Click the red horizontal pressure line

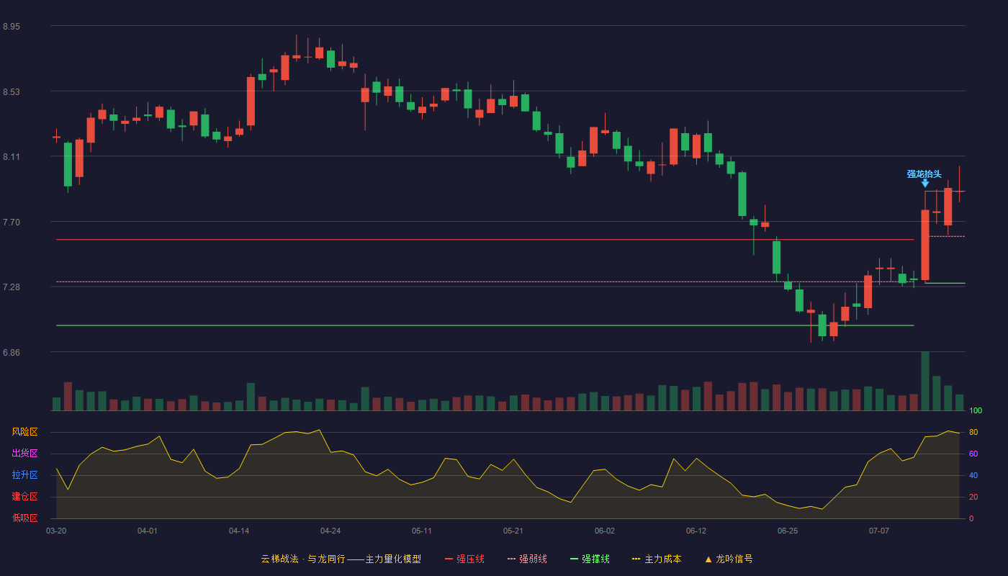485,240
